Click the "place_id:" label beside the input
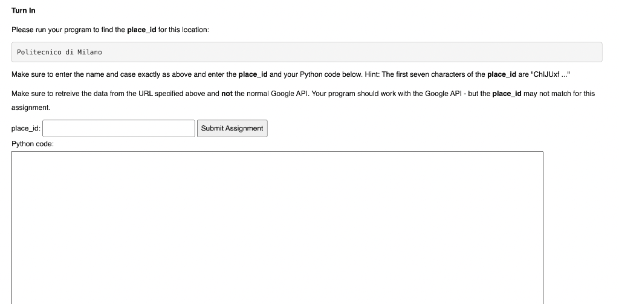This screenshot has height=304, width=619. click(26, 128)
